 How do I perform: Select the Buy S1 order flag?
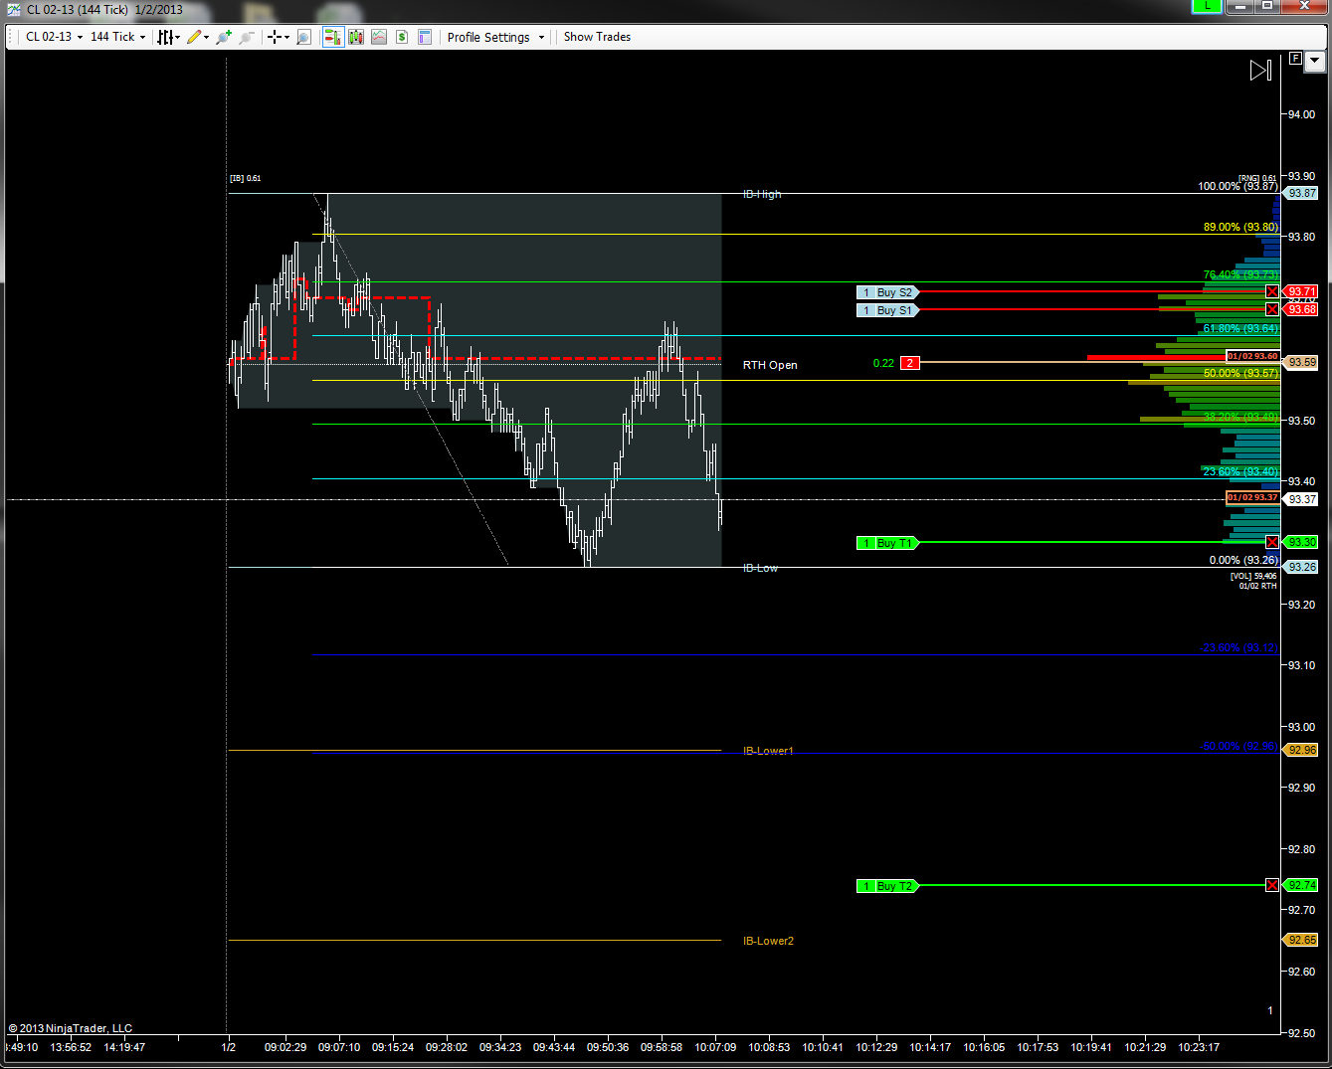(887, 310)
